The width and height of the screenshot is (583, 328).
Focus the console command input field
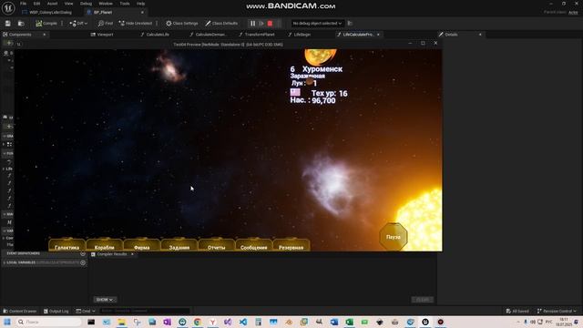coord(145,311)
